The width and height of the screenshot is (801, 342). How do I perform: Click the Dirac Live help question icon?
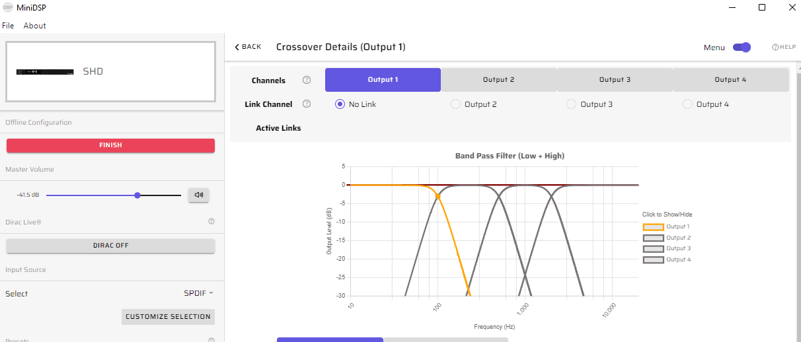[x=211, y=222]
